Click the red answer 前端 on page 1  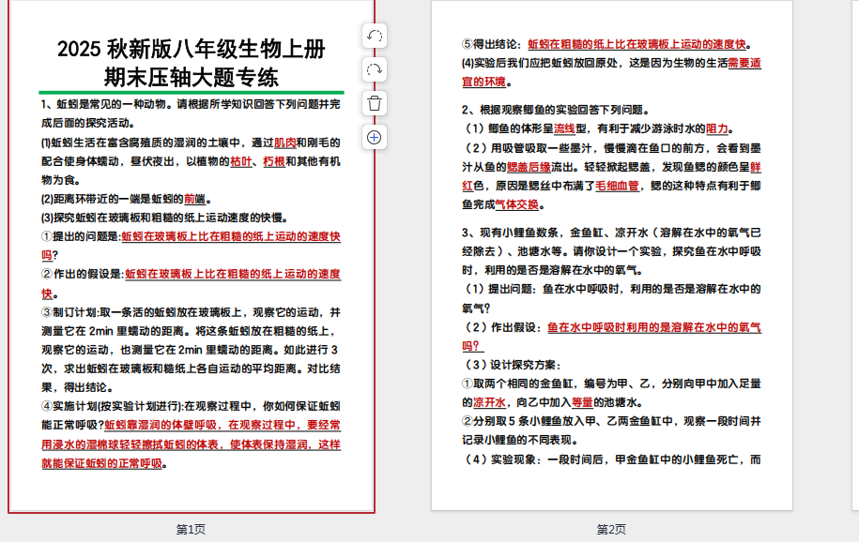click(x=194, y=199)
